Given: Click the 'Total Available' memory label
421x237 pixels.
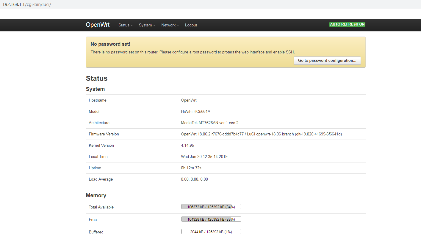Looking at the screenshot, I should click(x=101, y=207).
